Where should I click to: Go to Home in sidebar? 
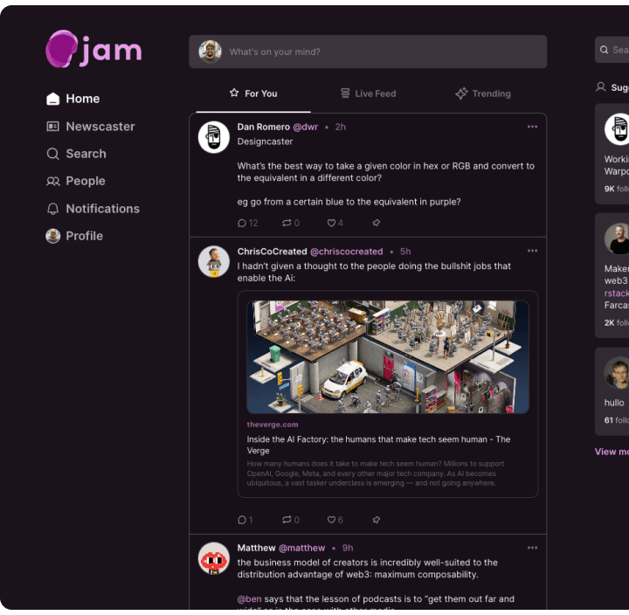tap(73, 99)
